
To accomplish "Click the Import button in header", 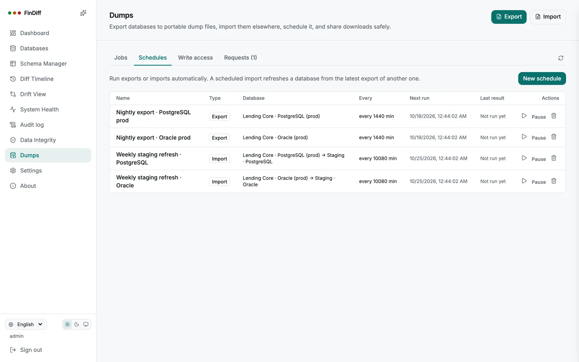I will point(548,17).
